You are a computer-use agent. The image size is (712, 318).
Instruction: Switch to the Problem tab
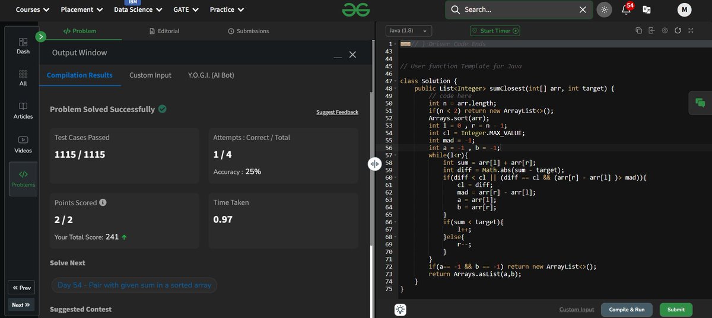click(80, 31)
